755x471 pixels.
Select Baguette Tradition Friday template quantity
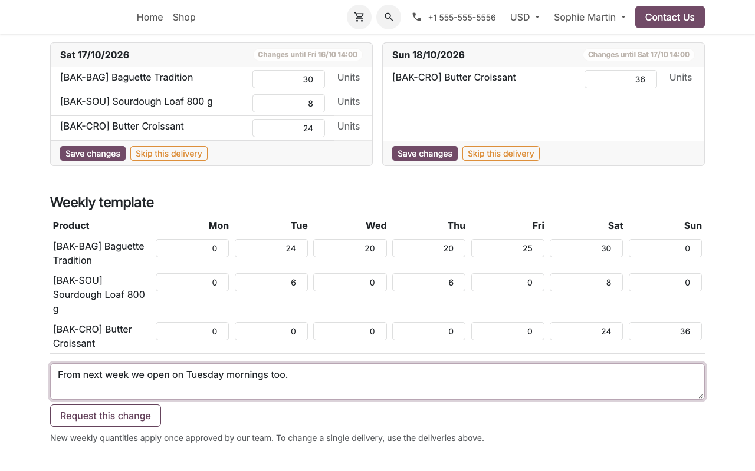point(508,248)
